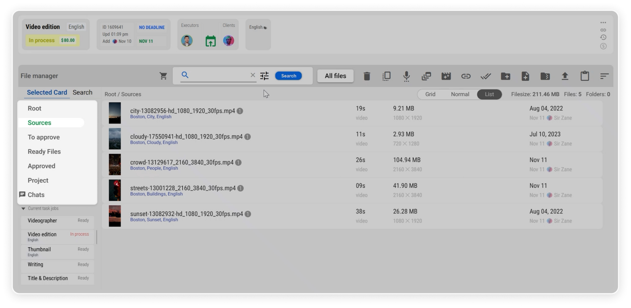Open the Ready Files folder
Viewport: 631px width, 308px height.
pyautogui.click(x=44, y=152)
